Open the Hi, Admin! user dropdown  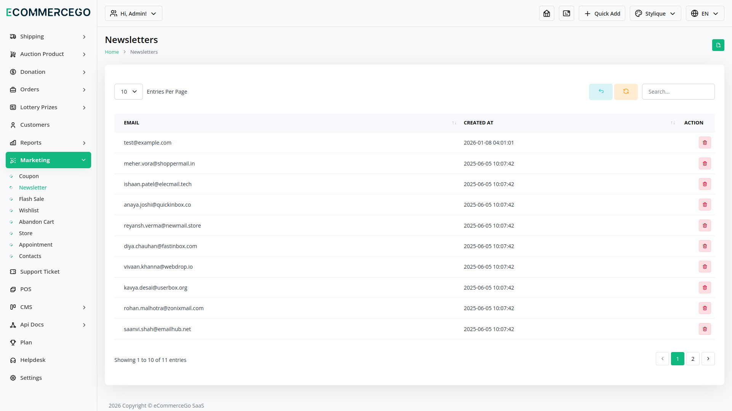pyautogui.click(x=133, y=13)
